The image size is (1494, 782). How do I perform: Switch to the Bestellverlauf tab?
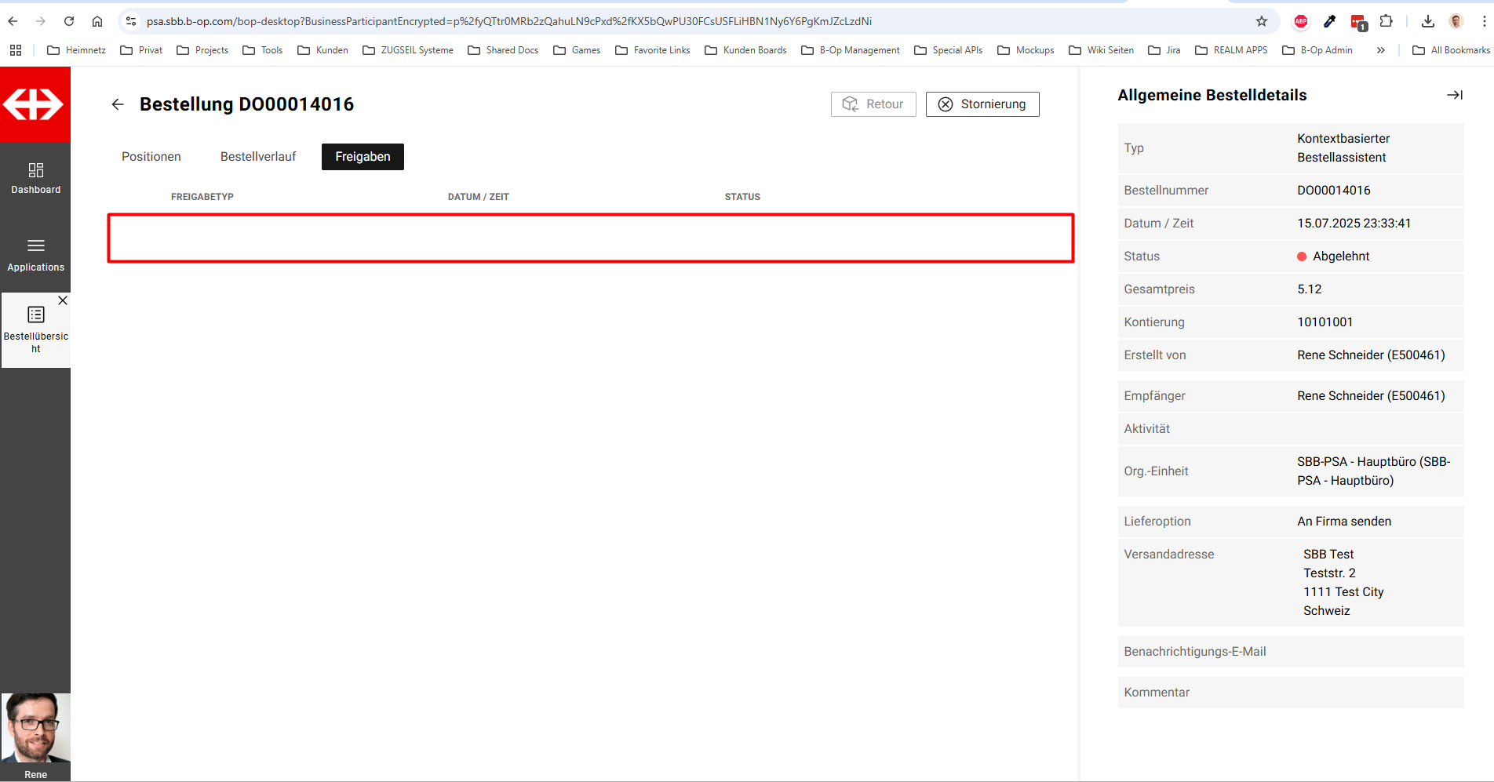click(258, 157)
